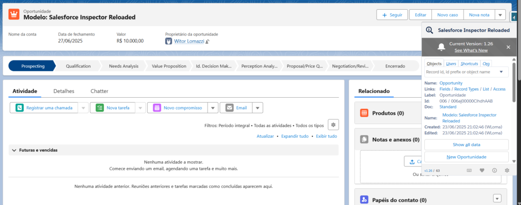Image resolution: width=521 pixels, height=205 pixels.
Task: Click the Nova nota button
Action: (479, 15)
